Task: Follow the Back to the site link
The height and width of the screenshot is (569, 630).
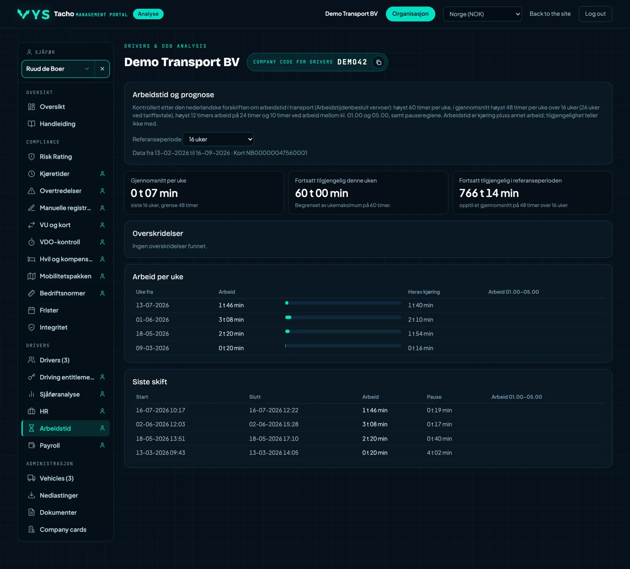Action: 550,14
